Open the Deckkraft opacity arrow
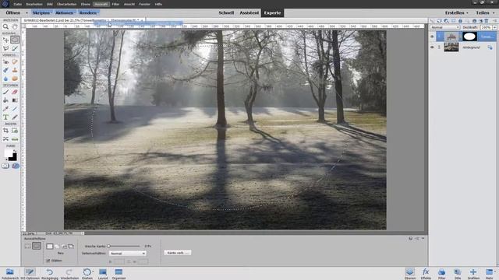 pos(494,28)
